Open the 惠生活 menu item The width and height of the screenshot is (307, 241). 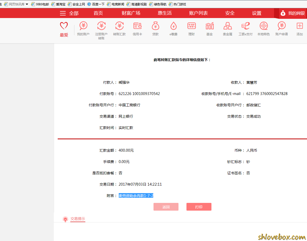(165, 13)
